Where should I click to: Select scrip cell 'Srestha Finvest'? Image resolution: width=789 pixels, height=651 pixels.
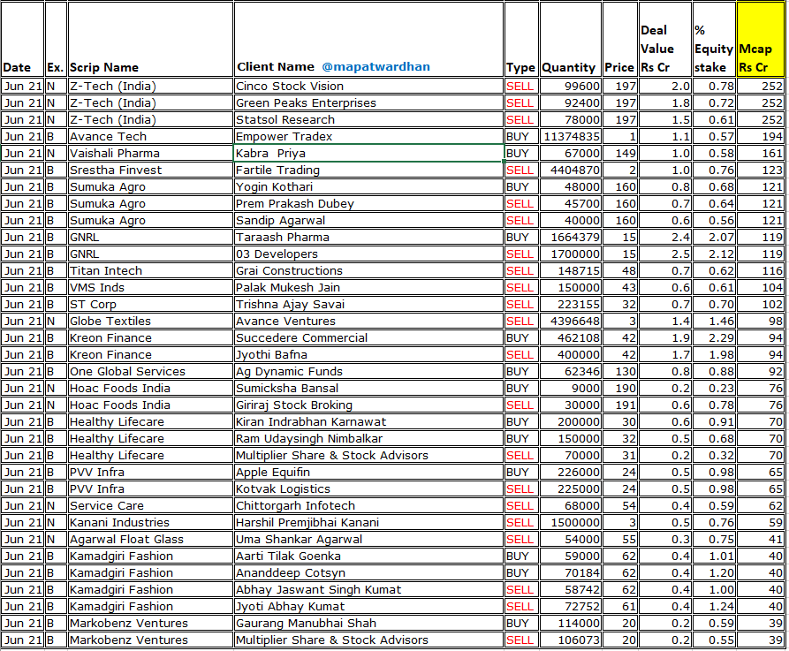(x=150, y=170)
